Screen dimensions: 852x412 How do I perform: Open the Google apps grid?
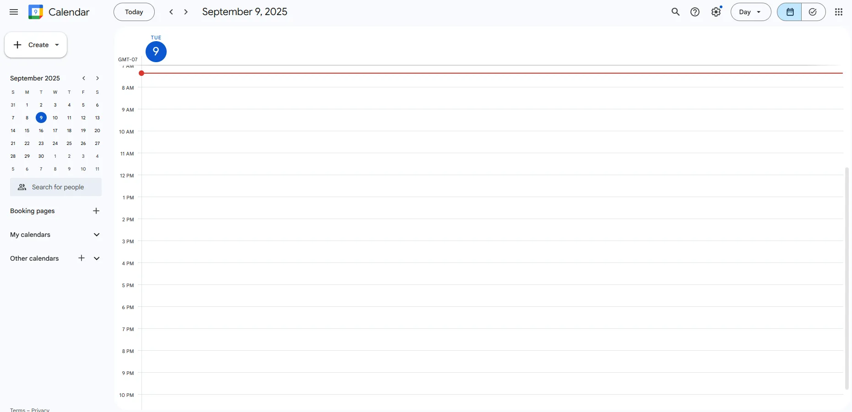click(839, 12)
